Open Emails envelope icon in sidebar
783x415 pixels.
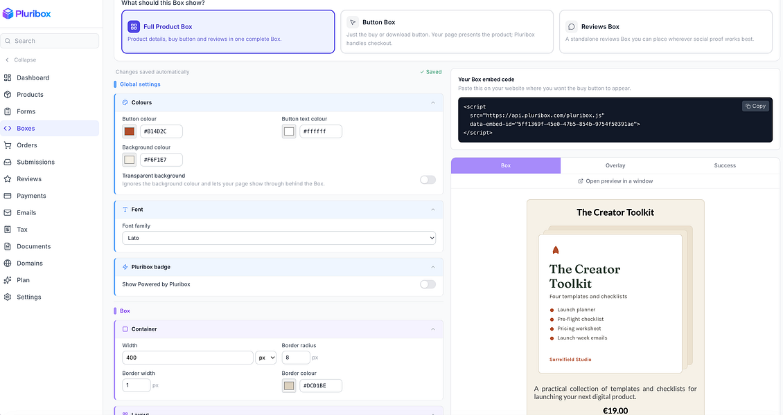(x=8, y=213)
